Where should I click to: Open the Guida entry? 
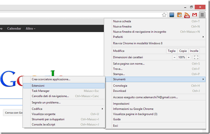159,119
